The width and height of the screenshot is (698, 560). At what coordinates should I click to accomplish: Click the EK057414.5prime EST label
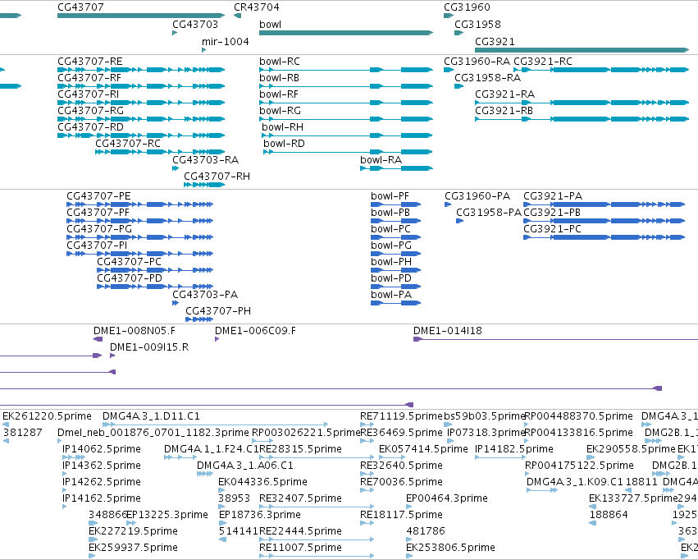pyautogui.click(x=423, y=449)
